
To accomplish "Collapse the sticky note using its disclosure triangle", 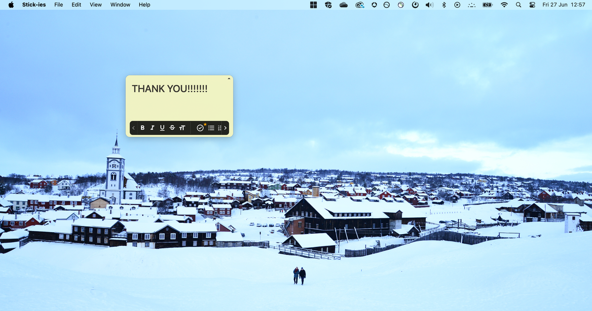I will [228, 78].
